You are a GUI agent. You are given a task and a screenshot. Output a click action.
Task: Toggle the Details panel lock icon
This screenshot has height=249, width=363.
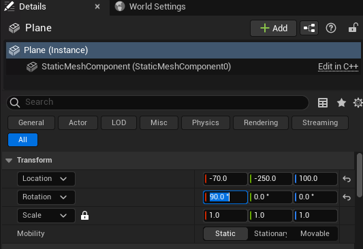click(x=353, y=28)
